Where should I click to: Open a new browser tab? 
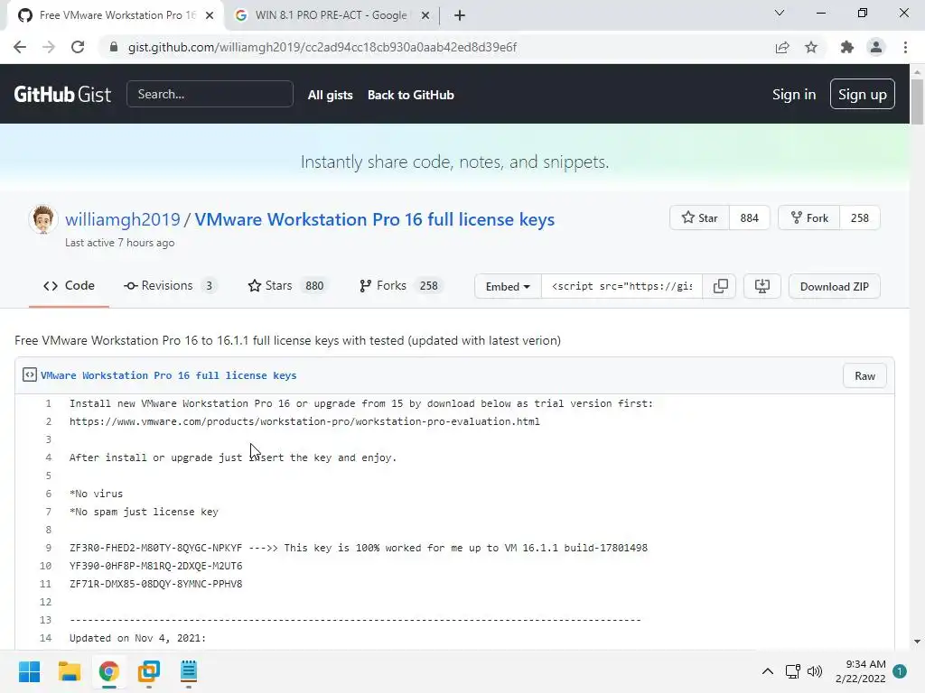(x=460, y=15)
